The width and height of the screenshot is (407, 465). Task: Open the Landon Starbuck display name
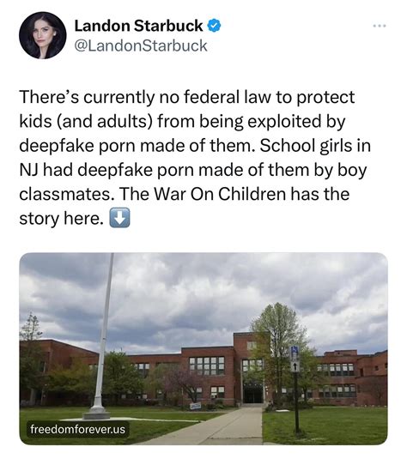coord(138,26)
